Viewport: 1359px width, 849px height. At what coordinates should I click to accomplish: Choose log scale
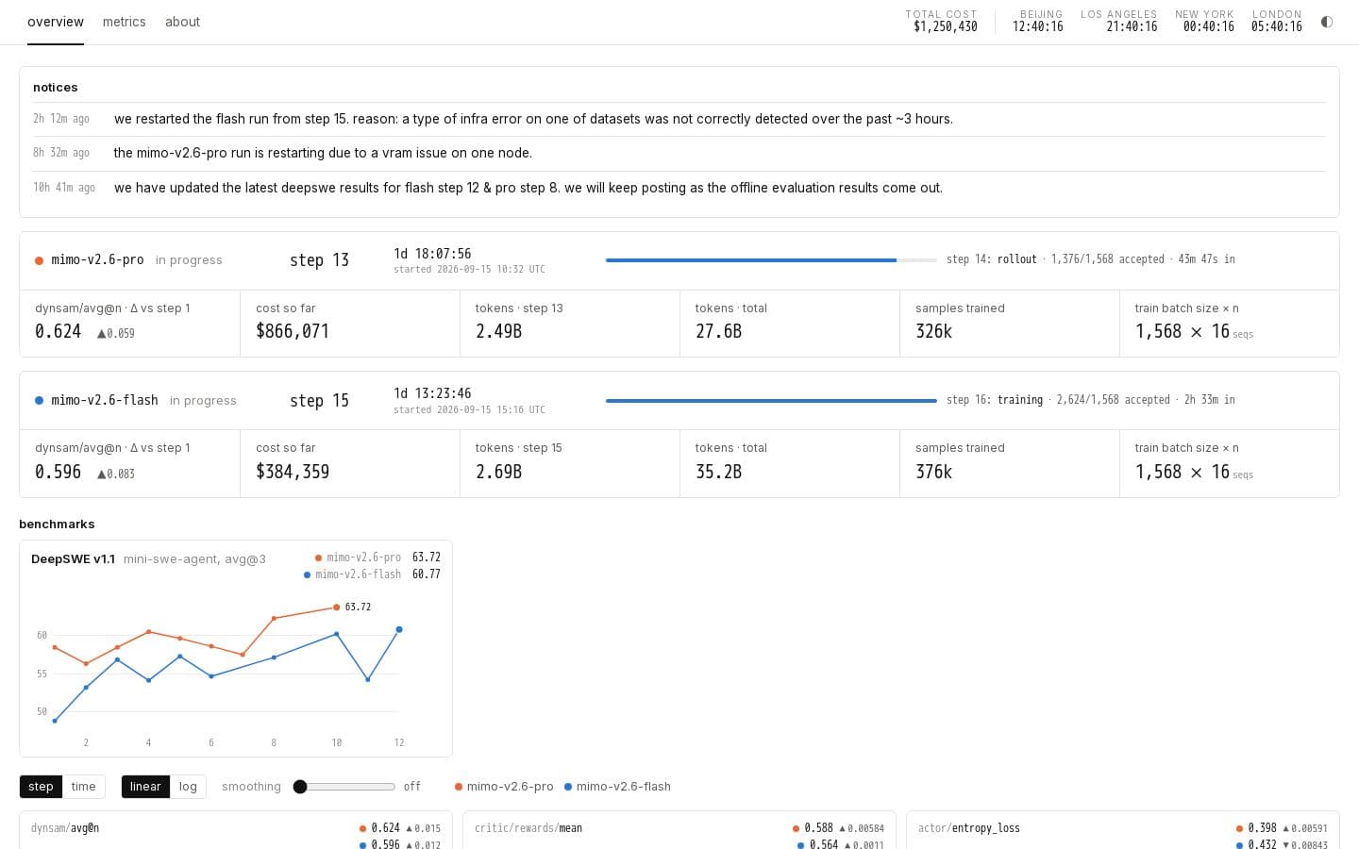click(188, 787)
